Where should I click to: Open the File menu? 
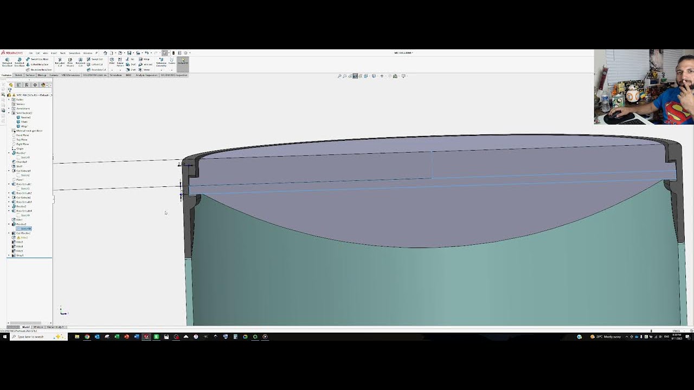point(31,53)
